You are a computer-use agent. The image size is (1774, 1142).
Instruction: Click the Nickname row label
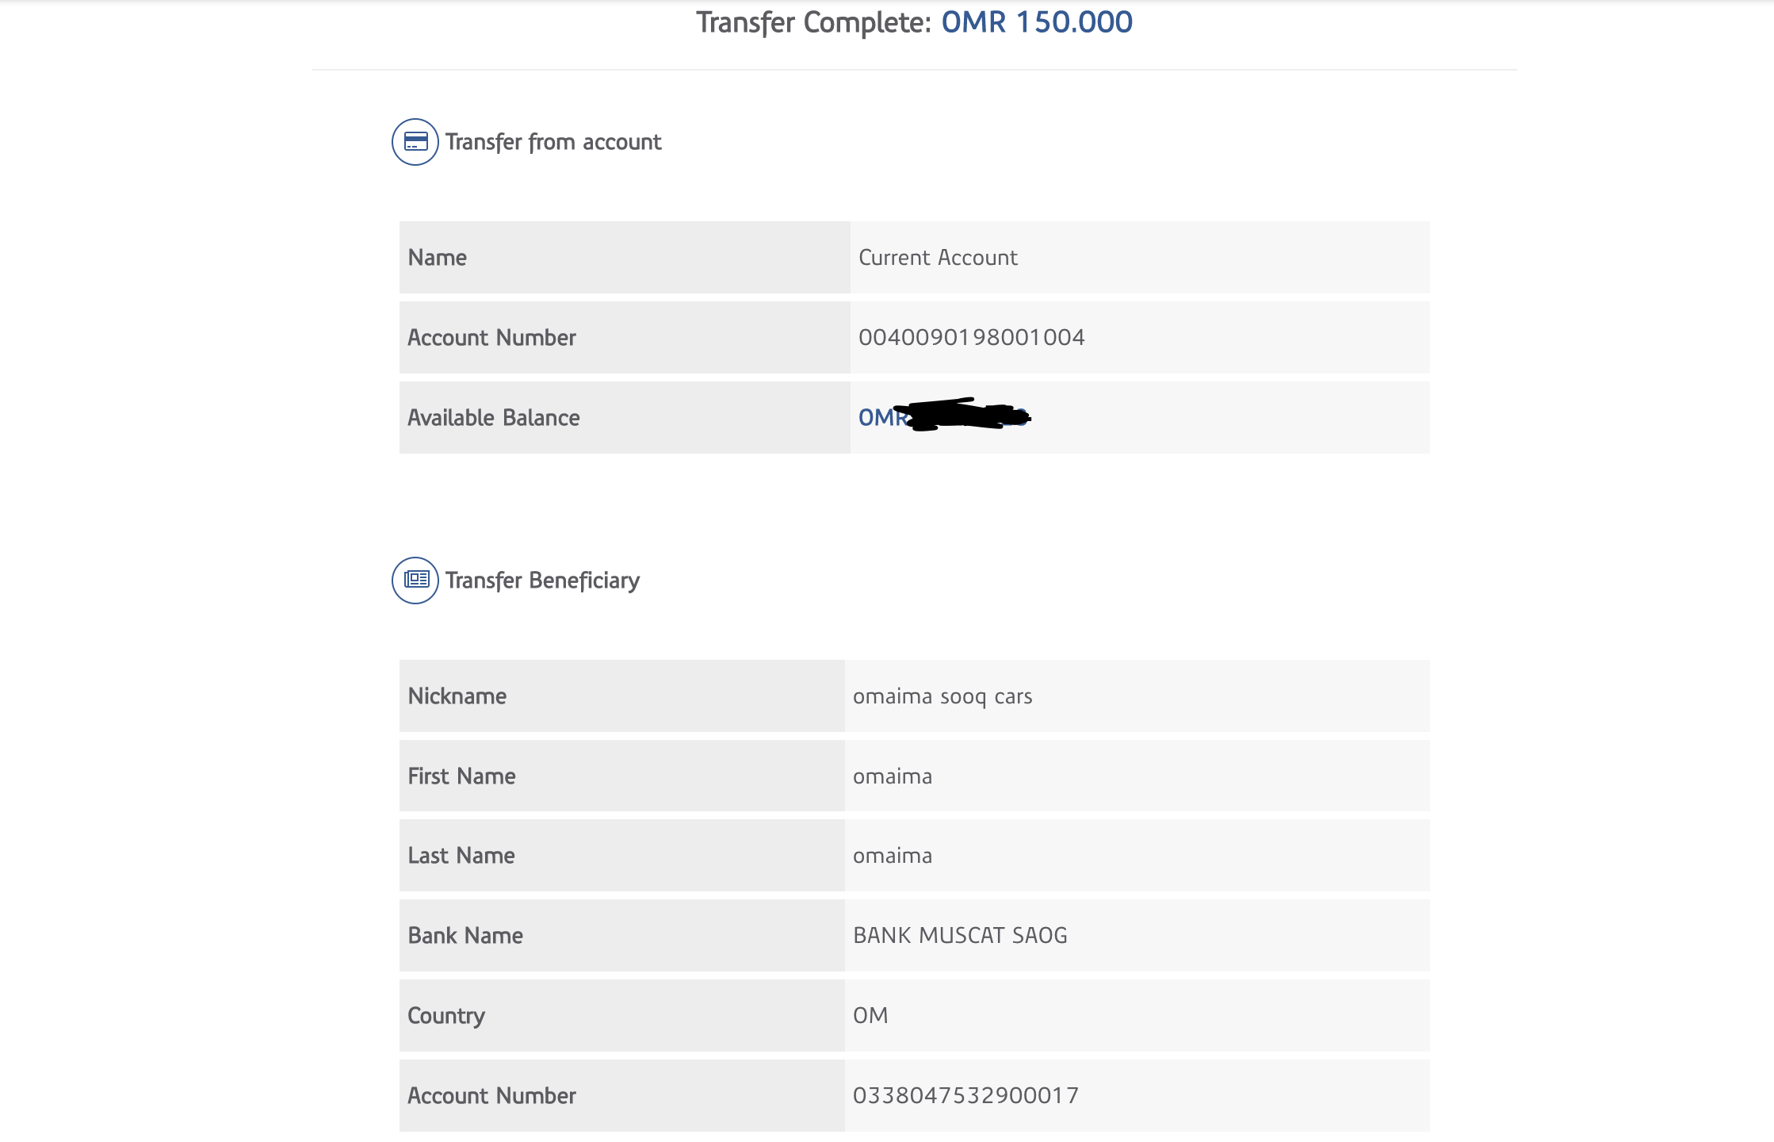point(457,696)
